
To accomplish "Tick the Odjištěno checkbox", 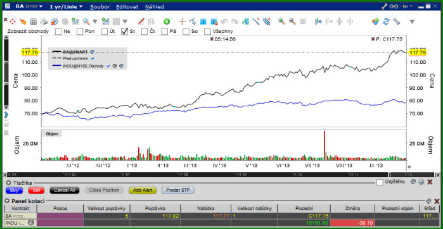I will 380,182.
